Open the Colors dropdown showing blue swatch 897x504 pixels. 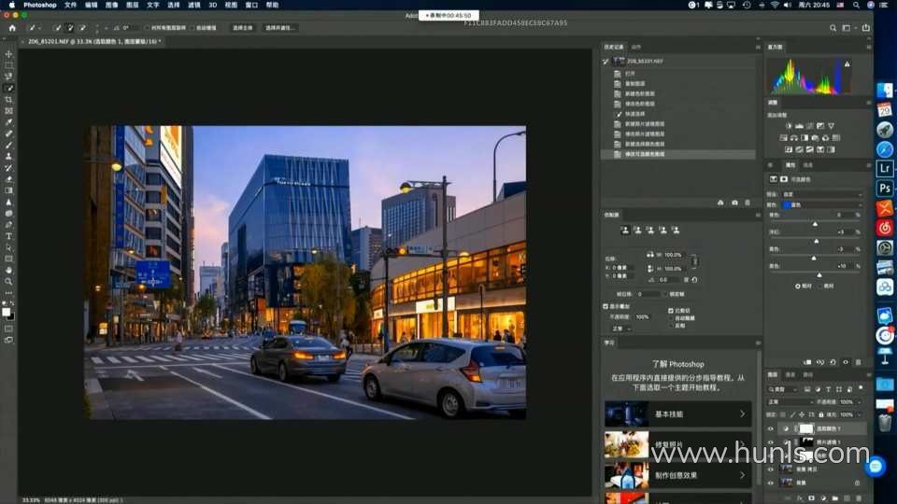(x=822, y=204)
